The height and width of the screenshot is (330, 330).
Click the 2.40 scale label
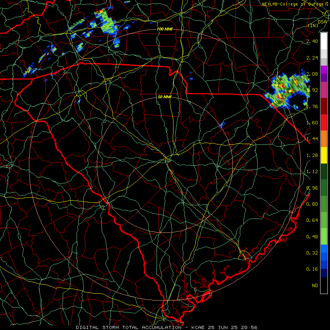pyautogui.click(x=312, y=41)
